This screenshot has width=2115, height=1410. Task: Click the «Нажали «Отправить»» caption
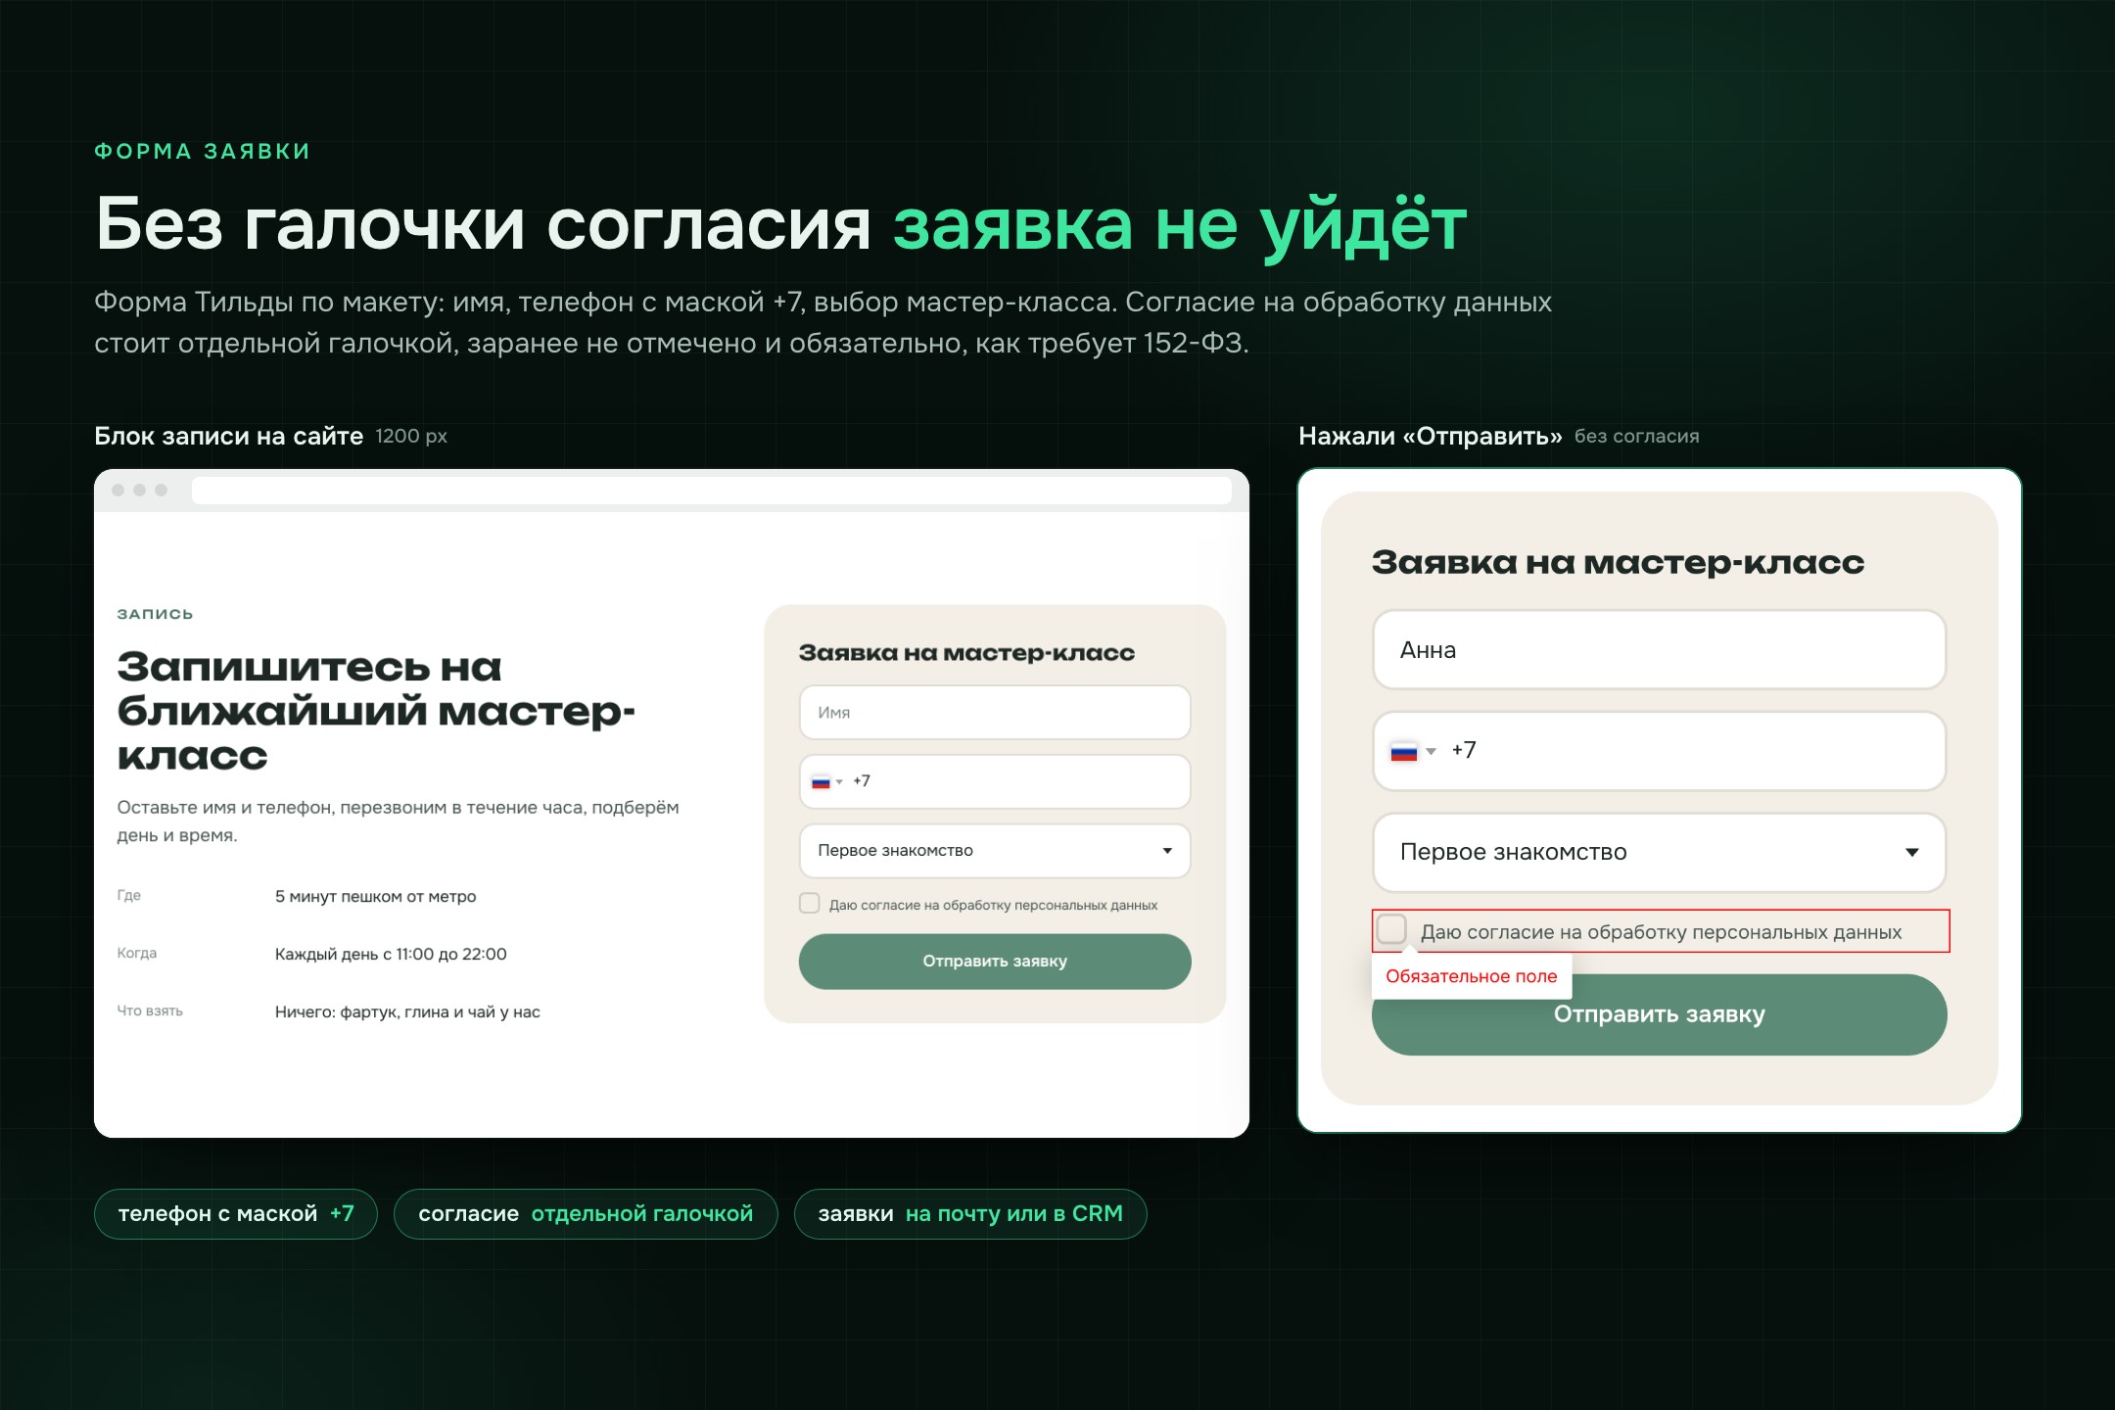coord(1431,437)
